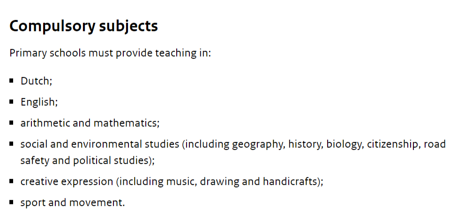Select the "Dutch;" list item text
The width and height of the screenshot is (464, 223).
[36, 81]
